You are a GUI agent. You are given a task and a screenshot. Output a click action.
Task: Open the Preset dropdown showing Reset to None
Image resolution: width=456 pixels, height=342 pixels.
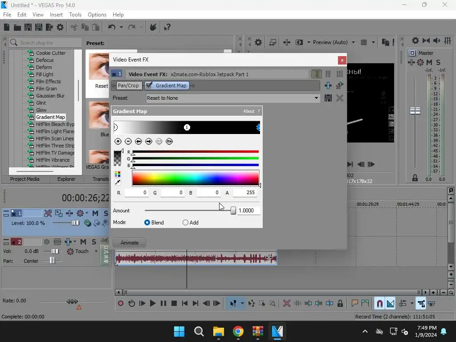[x=232, y=98]
